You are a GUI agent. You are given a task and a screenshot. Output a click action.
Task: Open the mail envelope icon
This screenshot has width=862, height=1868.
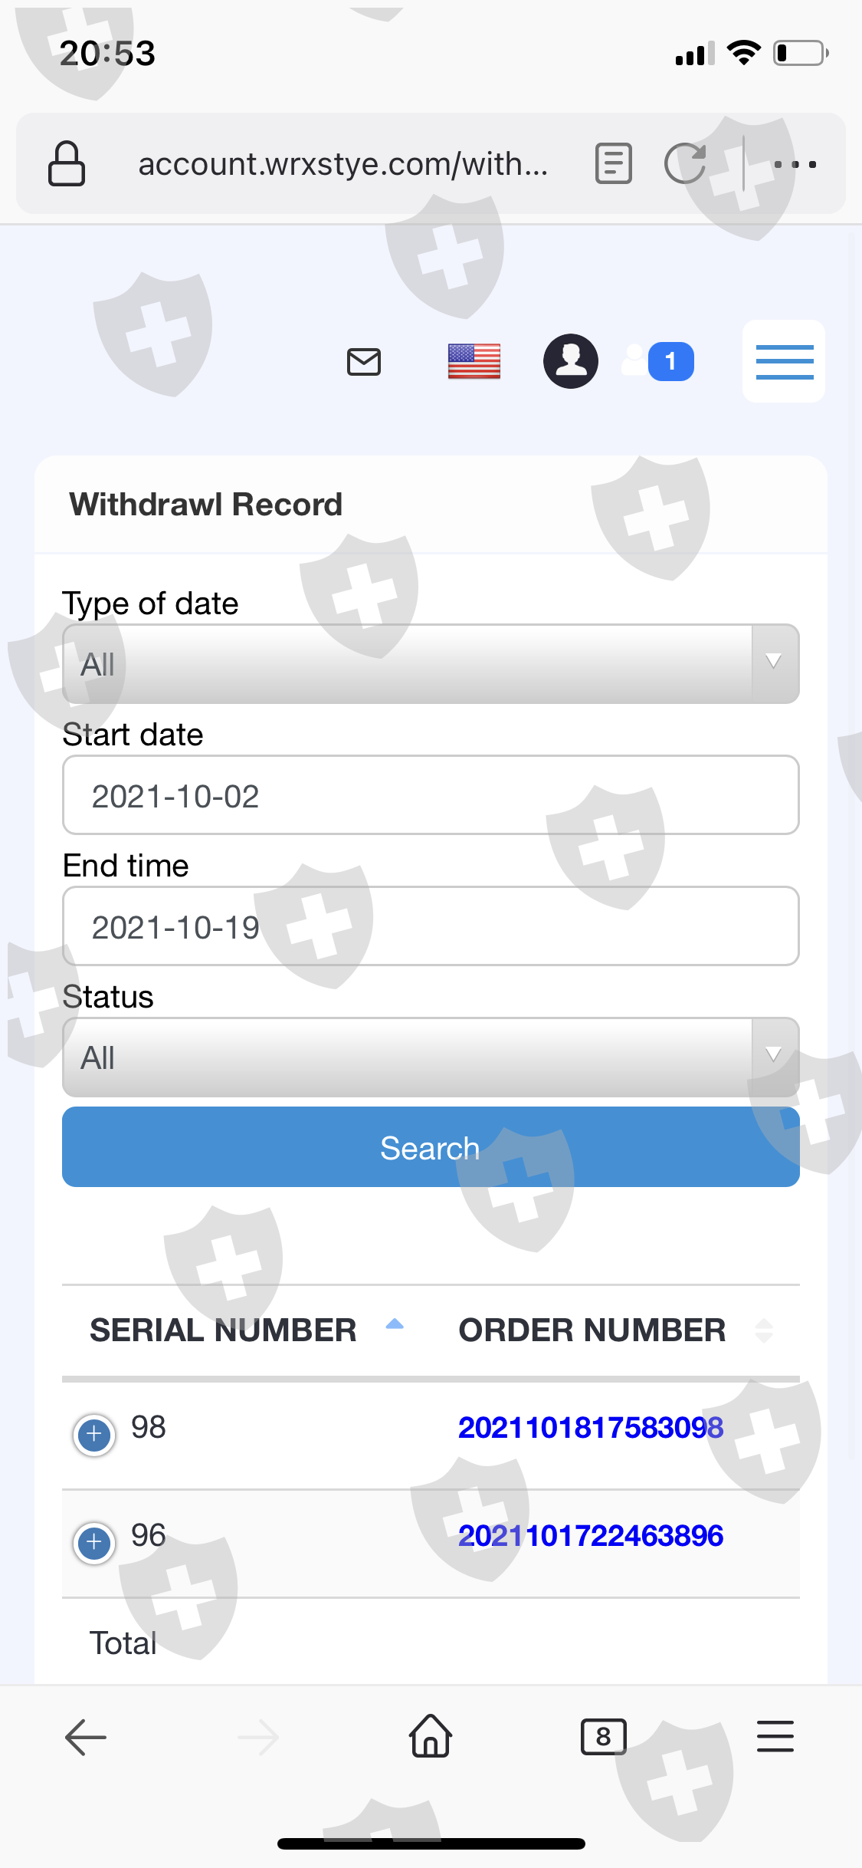(364, 361)
